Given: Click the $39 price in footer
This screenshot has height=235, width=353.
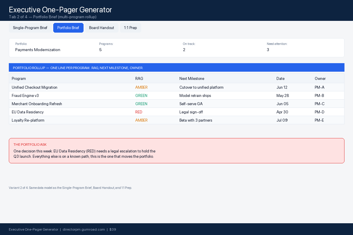Looking at the screenshot, I should point(113,229).
